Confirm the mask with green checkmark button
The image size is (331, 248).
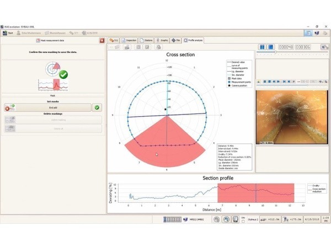[x=97, y=108]
